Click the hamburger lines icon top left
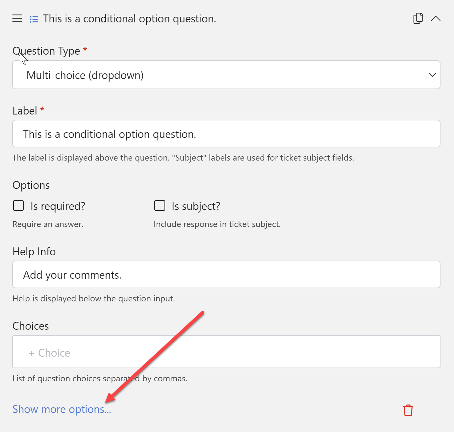This screenshot has width=454, height=432. [17, 18]
